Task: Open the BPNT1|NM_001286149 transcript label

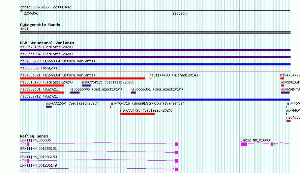Action: coord(38,165)
